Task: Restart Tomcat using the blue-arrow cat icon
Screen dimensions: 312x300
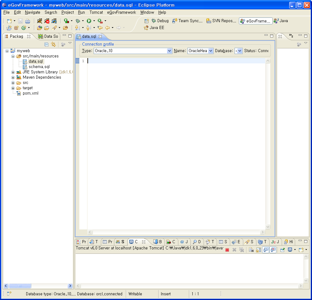Action: (x=54, y=21)
